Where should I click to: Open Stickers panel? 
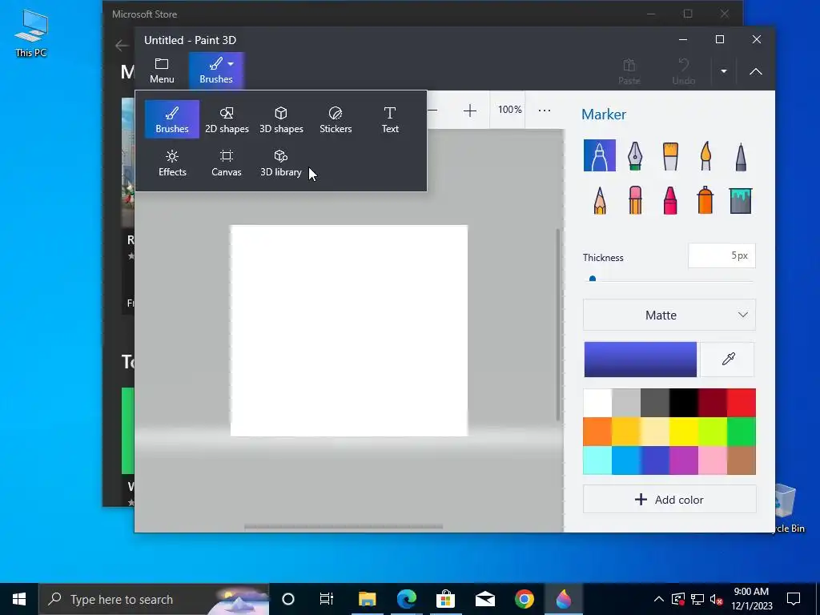(x=336, y=119)
